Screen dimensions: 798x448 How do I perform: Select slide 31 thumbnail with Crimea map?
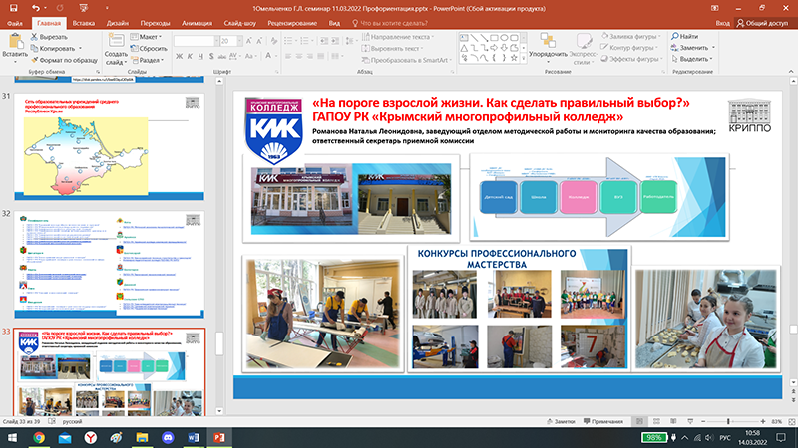(x=110, y=146)
